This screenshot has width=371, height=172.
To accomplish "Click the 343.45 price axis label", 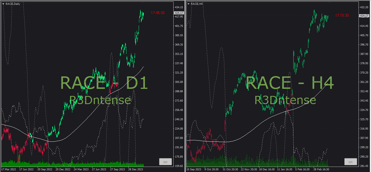I will click(364, 100).
